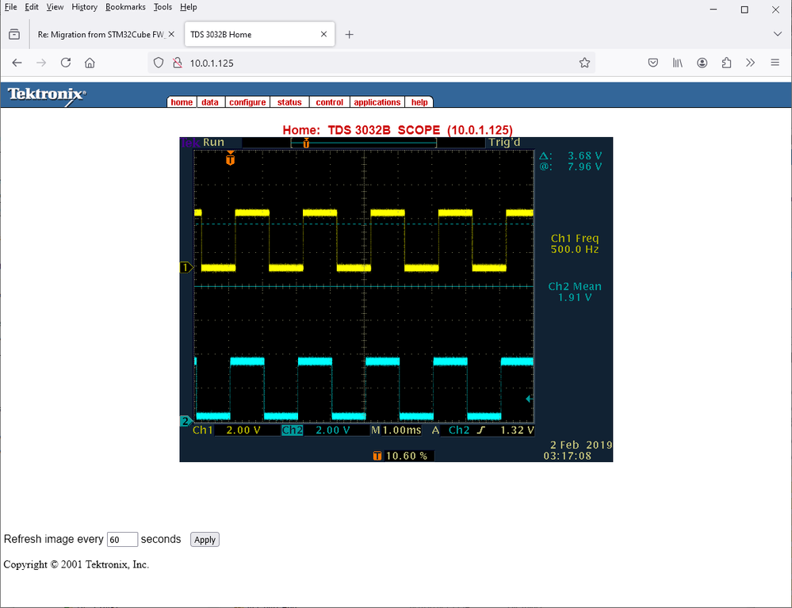Click the 2 Feb 2019 date stamp
Image resolution: width=792 pixels, height=608 pixels.
581,445
